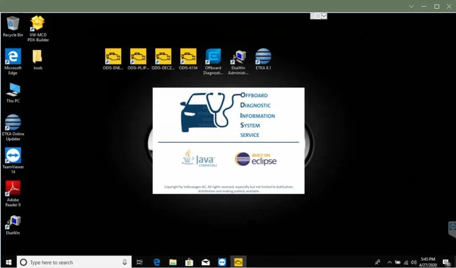Open Mail app from taskbar
The height and width of the screenshot is (268, 456).
coord(206,262)
